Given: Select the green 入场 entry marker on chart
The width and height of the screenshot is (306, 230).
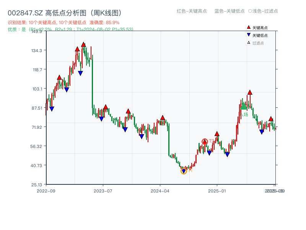Looking at the screenshot, I should coord(244,107).
